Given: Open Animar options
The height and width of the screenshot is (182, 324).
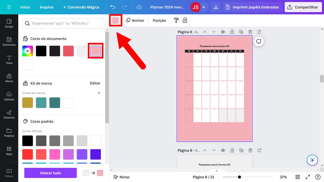Looking at the screenshot, I should pyautogui.click(x=135, y=20).
